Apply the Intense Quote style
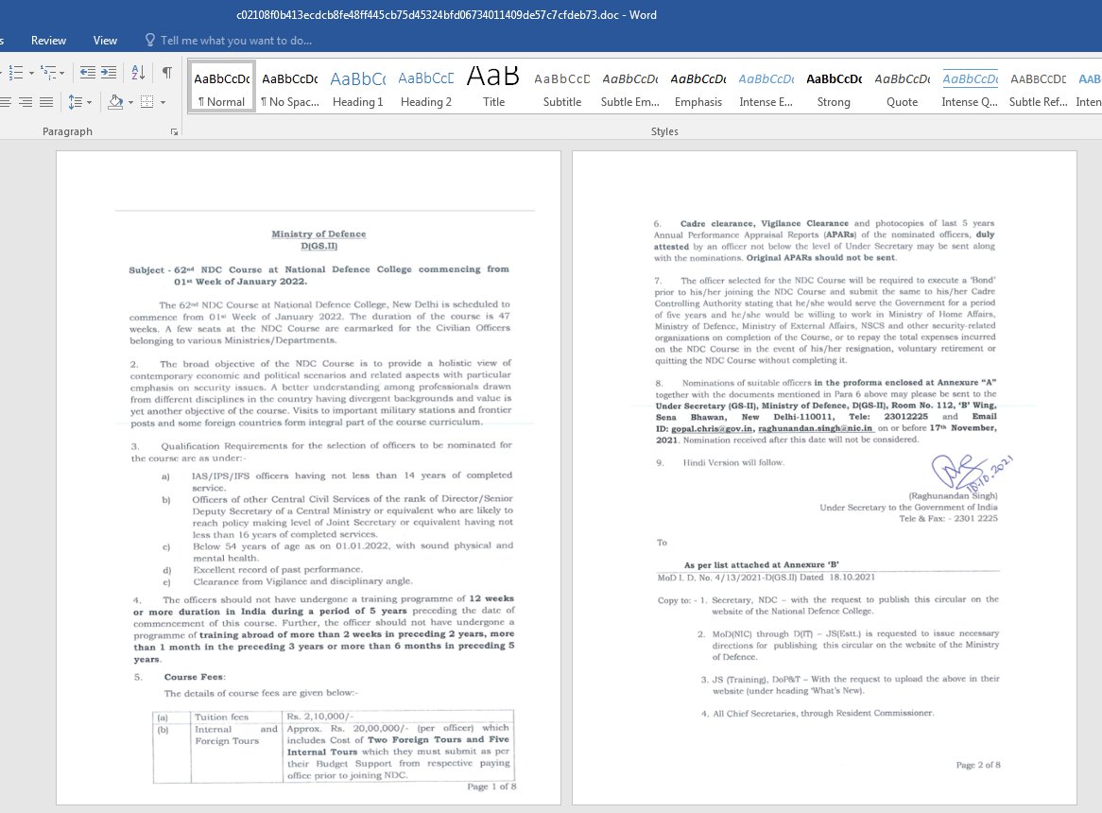 pos(970,87)
